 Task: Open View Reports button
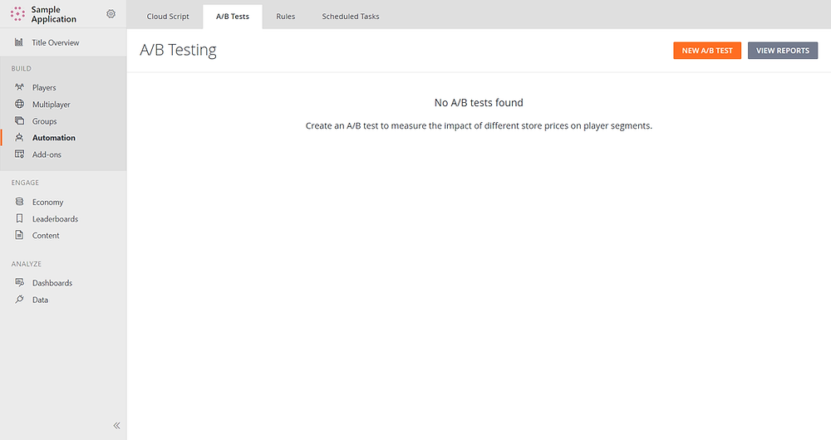coord(783,51)
